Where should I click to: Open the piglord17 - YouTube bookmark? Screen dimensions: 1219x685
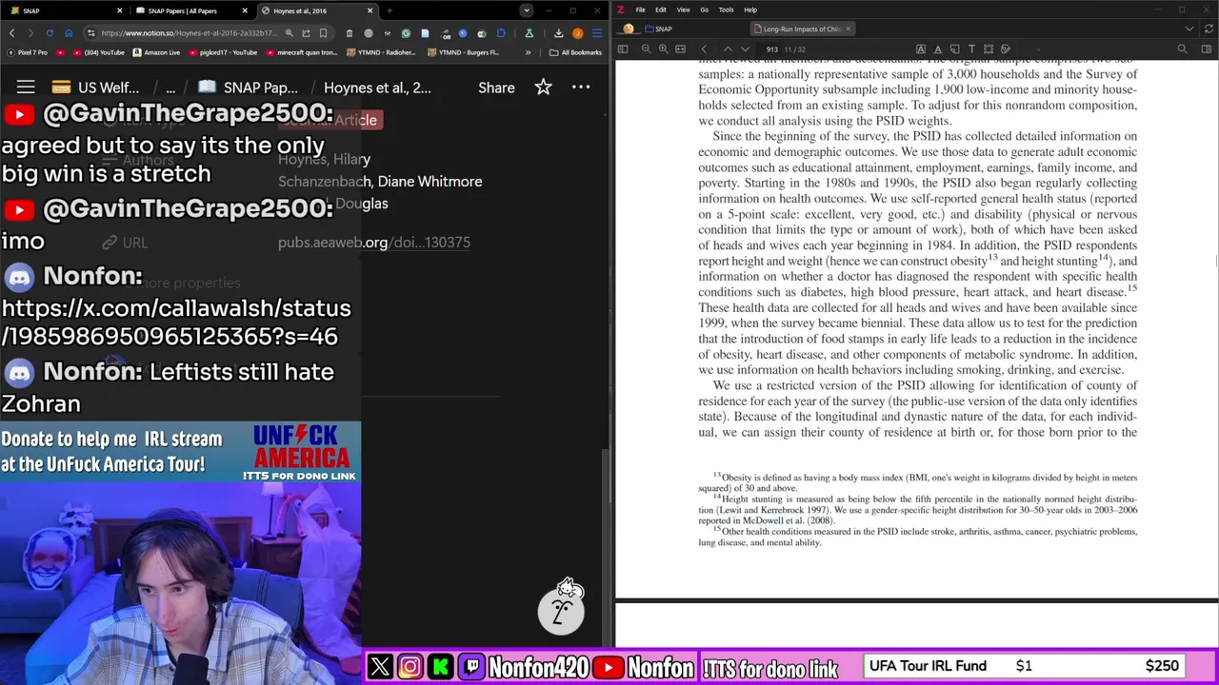click(x=222, y=52)
